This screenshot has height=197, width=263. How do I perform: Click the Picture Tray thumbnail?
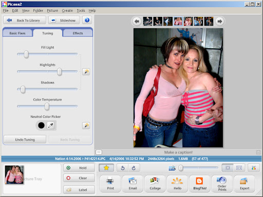tap(14, 174)
